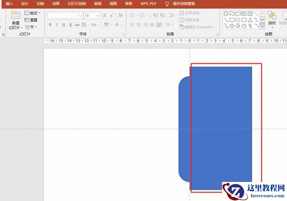
Task: Toggle bold formatting
Action: point(50,25)
